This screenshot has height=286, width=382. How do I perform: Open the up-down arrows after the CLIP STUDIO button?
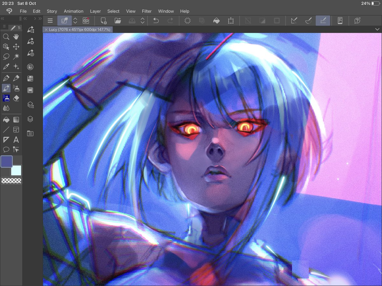pyautogui.click(x=75, y=21)
